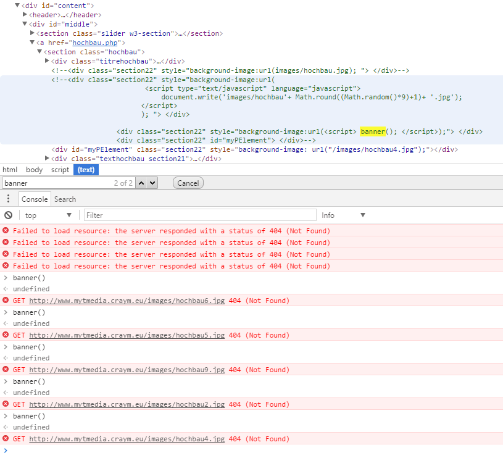This screenshot has height=466, width=503.
Task: Collapse the div id="content" node
Action: pos(17,5)
